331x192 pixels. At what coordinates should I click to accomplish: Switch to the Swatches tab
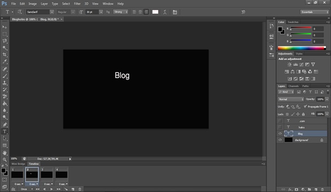[x=293, y=22]
